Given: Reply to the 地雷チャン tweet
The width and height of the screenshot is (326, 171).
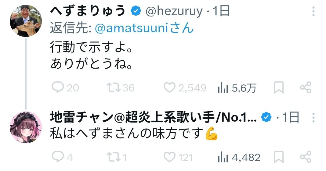Looking at the screenshot, I should 57,157.
